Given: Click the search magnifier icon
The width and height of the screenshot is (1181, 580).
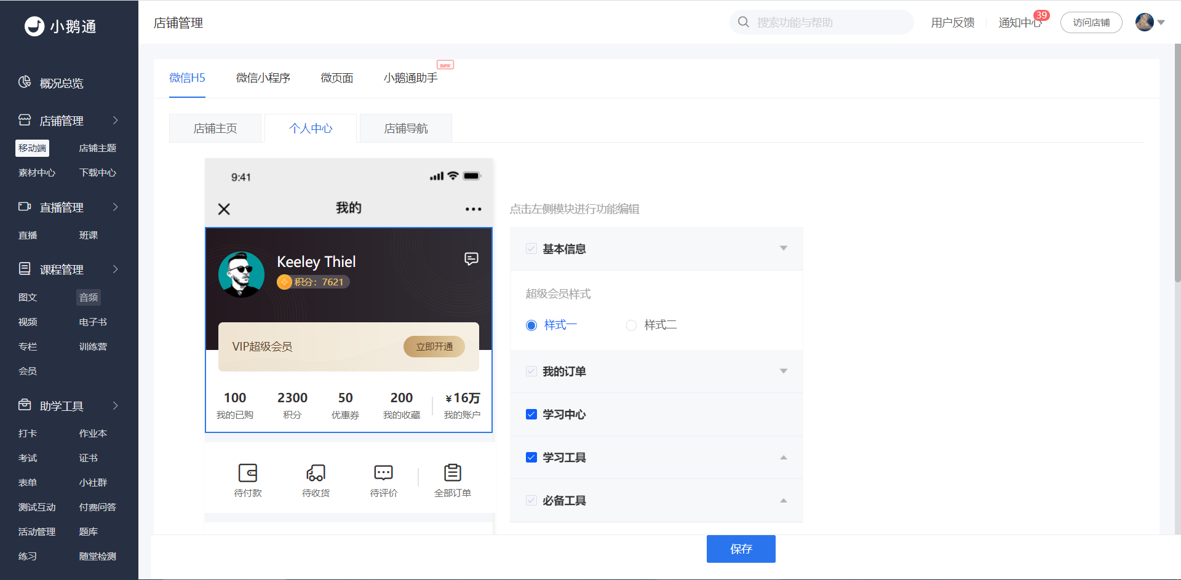Looking at the screenshot, I should pyautogui.click(x=744, y=22).
